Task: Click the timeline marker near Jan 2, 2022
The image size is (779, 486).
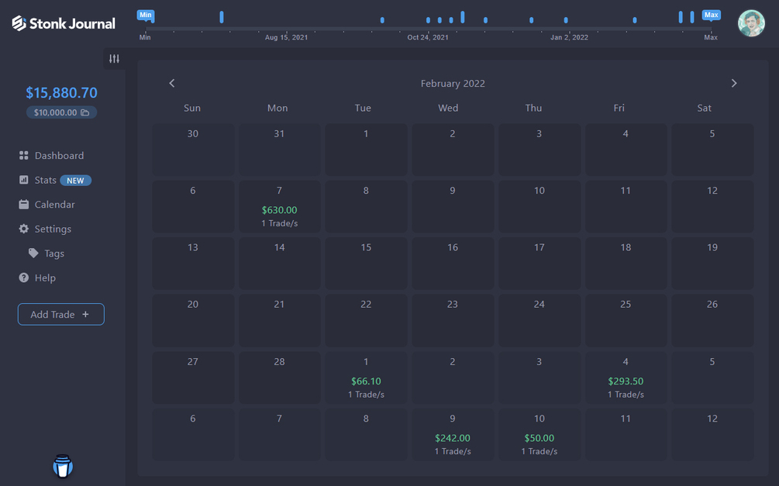Action: [x=566, y=20]
